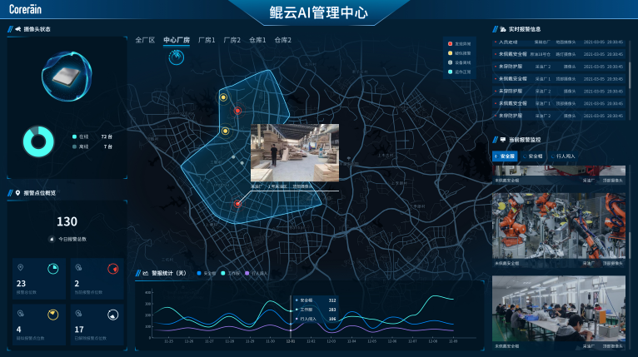Select the 安全服 alarm monitor filter
The width and height of the screenshot is (638, 357).
point(506,156)
